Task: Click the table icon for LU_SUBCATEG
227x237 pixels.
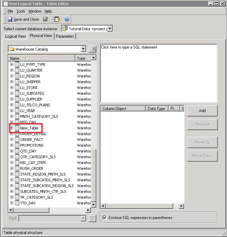Action: tap(17, 93)
